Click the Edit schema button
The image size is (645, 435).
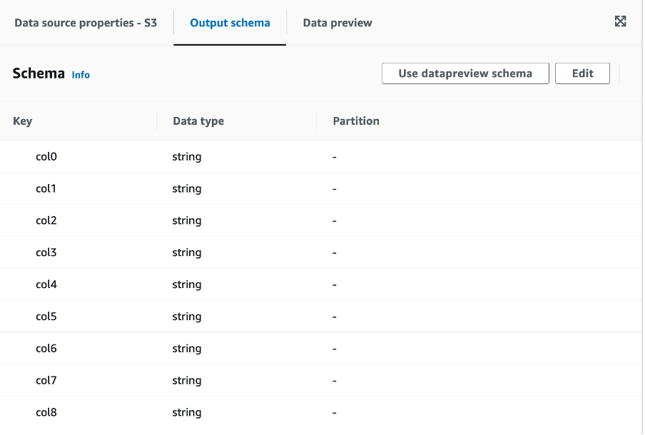(582, 73)
